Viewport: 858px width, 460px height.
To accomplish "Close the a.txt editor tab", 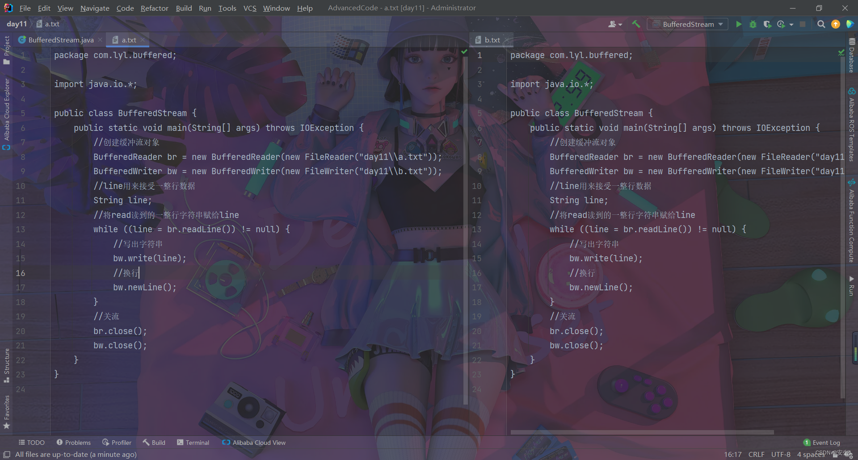I will pyautogui.click(x=142, y=40).
